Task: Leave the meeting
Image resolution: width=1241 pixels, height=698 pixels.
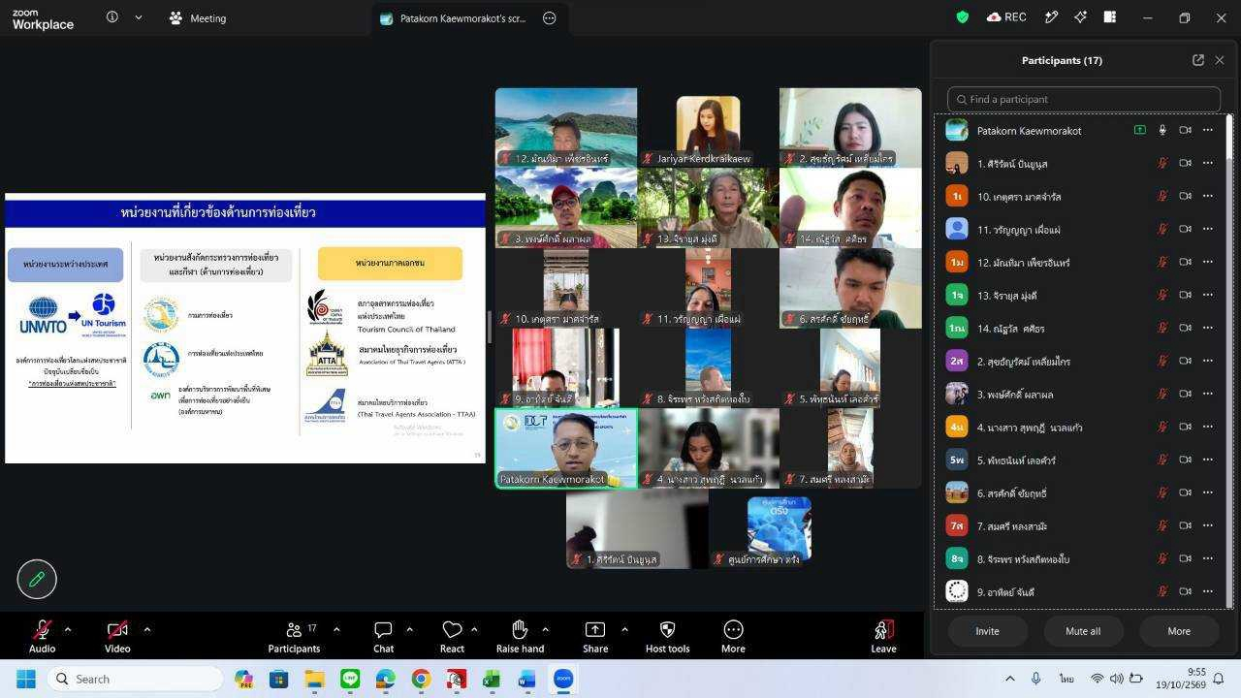Action: click(883, 635)
